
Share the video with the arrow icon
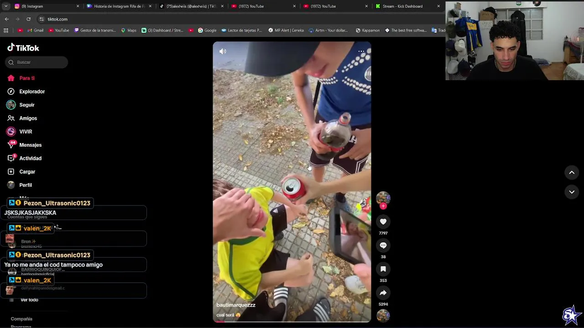(383, 293)
